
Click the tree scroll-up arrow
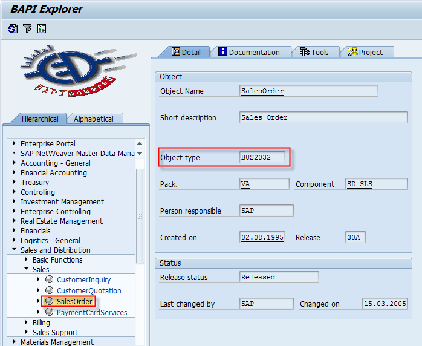click(140, 143)
